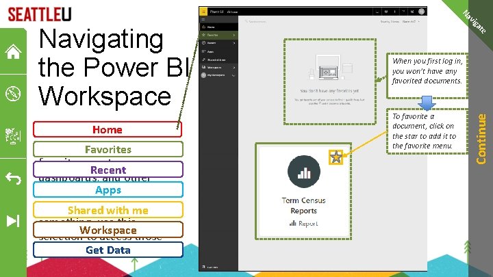493x277 pixels.
Task: Select the Get Data button
Action: pos(108,250)
